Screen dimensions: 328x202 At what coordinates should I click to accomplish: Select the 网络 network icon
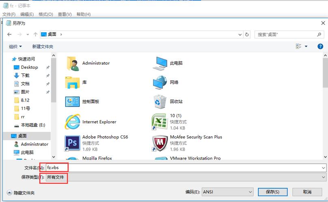160,82
